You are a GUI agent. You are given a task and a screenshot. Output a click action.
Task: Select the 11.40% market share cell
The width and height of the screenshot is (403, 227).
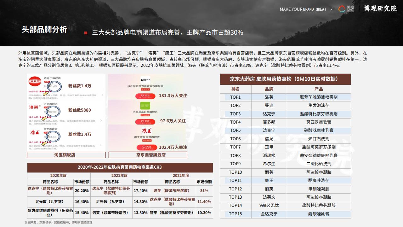(204, 202)
